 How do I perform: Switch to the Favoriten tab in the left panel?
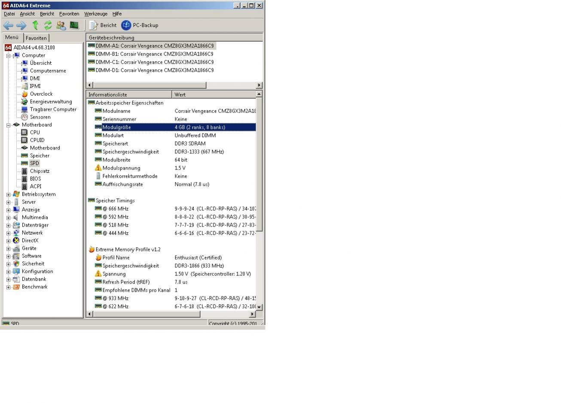[x=36, y=38]
